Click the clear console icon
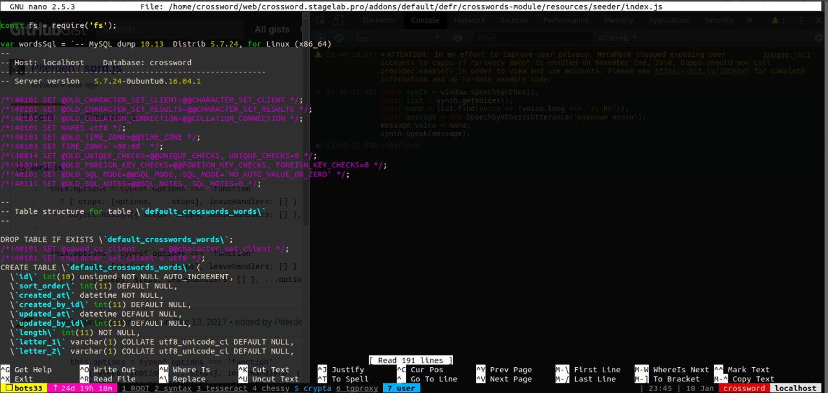The image size is (828, 393). [338, 38]
